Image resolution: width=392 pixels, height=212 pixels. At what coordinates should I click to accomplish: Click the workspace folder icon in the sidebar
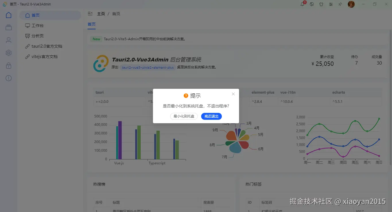click(x=8, y=27)
